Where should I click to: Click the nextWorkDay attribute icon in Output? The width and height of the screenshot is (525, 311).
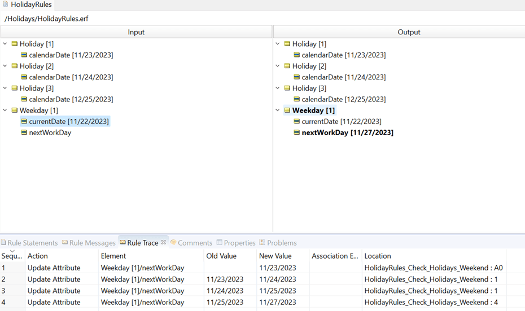point(297,133)
